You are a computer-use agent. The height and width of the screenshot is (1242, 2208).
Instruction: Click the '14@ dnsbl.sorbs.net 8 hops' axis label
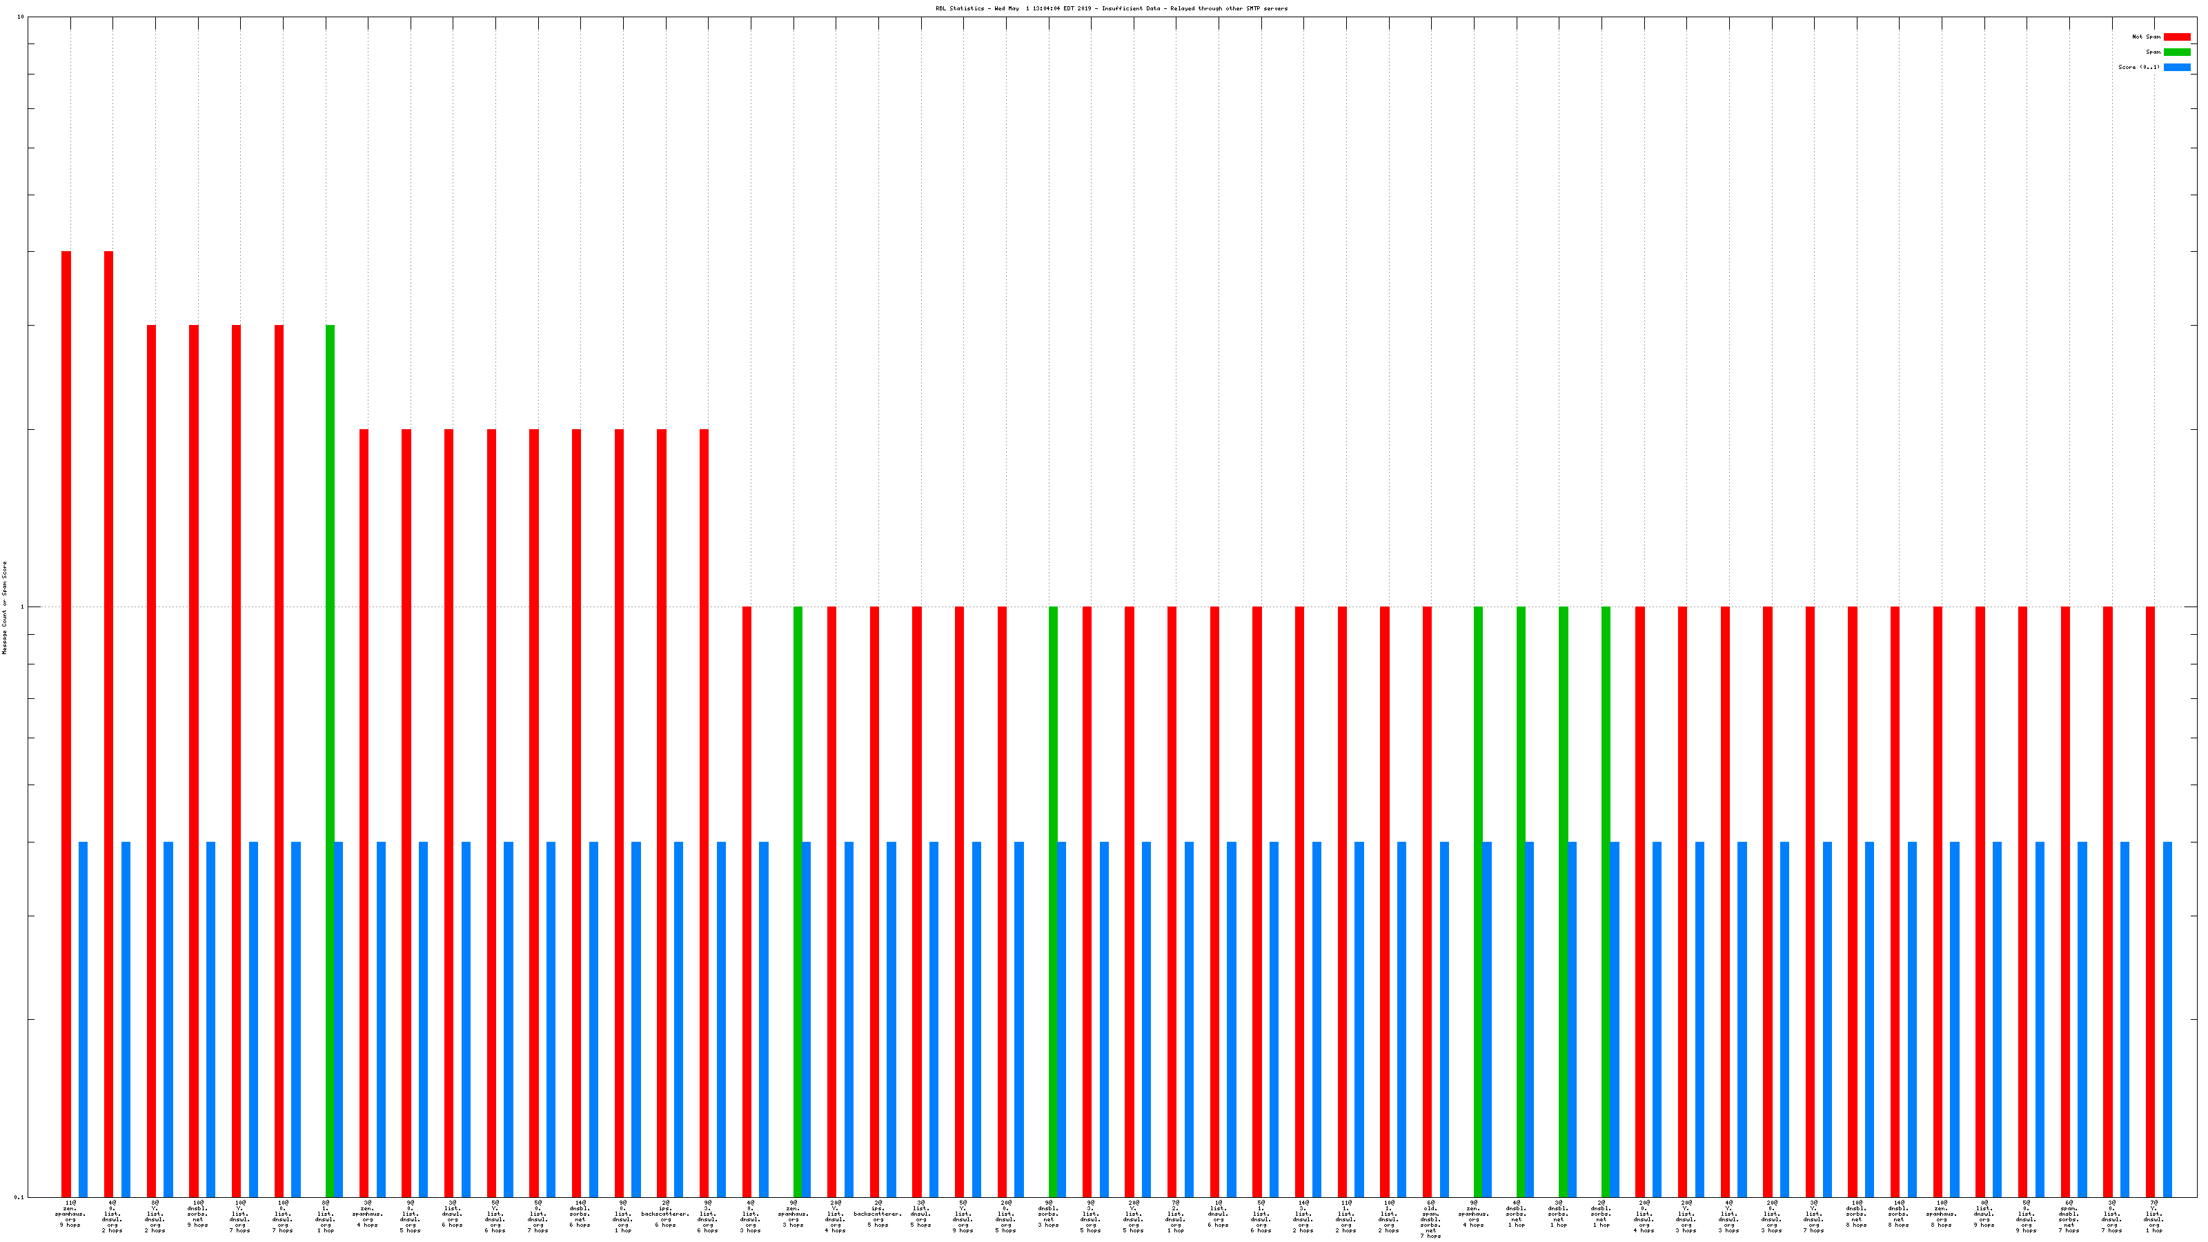(x=1899, y=1214)
